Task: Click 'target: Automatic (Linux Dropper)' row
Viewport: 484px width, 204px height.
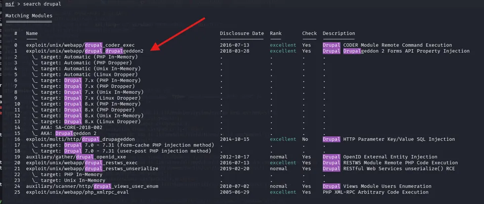Action: pyautogui.click(x=85, y=75)
